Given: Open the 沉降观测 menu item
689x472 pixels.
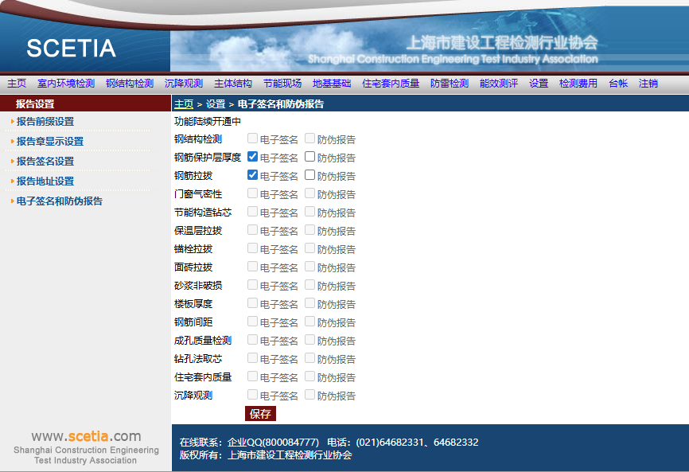Looking at the screenshot, I should pyautogui.click(x=184, y=84).
